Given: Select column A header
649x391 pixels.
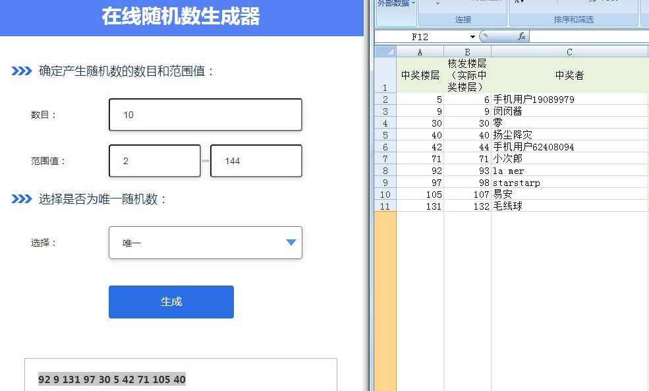Looking at the screenshot, I should click(x=420, y=52).
